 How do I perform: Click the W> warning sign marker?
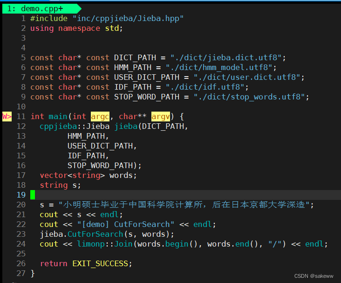point(7,116)
